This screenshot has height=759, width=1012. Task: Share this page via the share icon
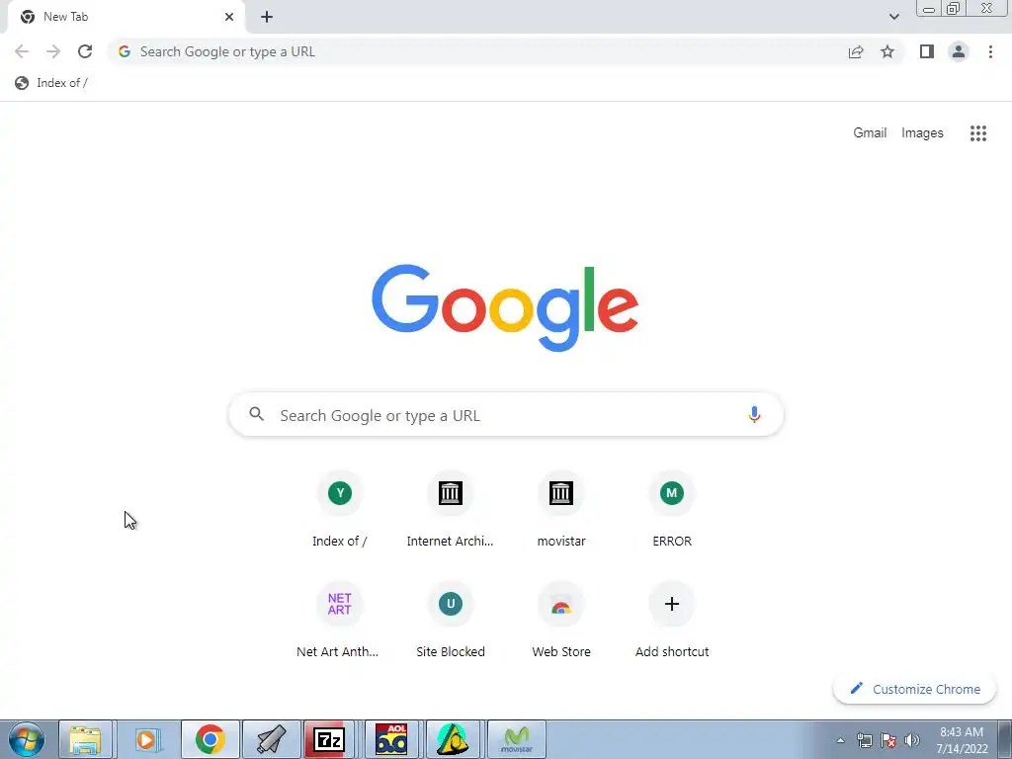[856, 51]
